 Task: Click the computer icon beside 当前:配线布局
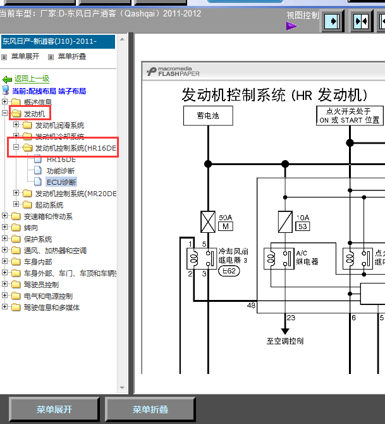6,90
